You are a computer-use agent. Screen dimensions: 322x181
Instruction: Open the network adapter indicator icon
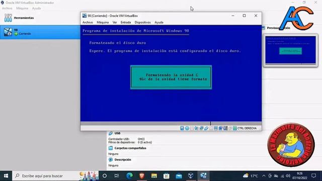coord(201,128)
